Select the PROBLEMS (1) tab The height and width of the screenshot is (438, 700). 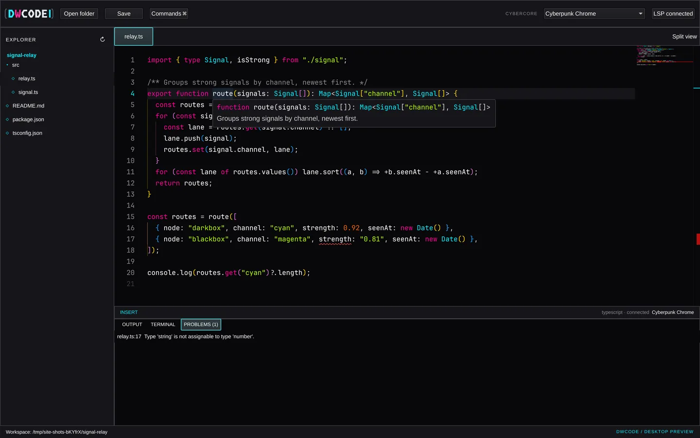pos(201,325)
